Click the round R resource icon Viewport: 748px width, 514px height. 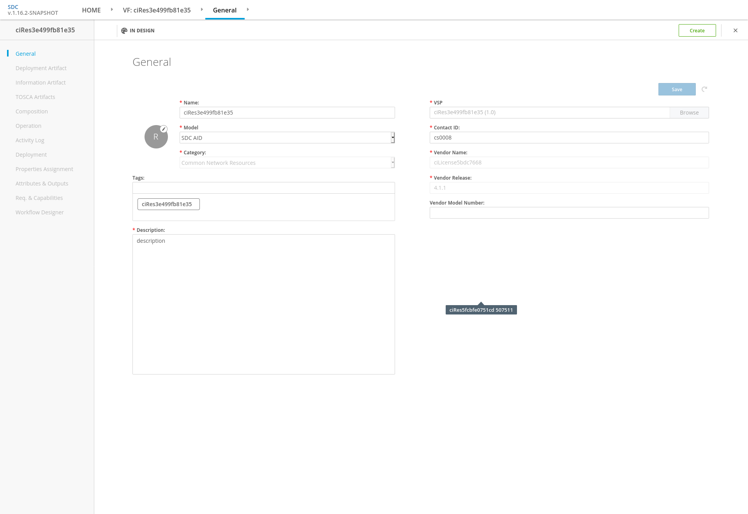tap(156, 137)
